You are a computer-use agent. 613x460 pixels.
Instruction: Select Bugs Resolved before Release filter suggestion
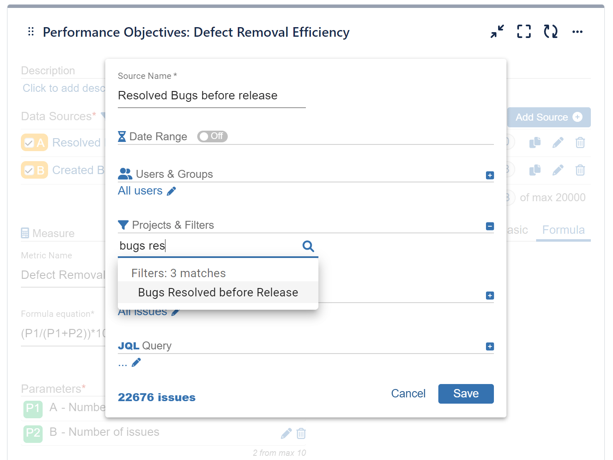(217, 292)
